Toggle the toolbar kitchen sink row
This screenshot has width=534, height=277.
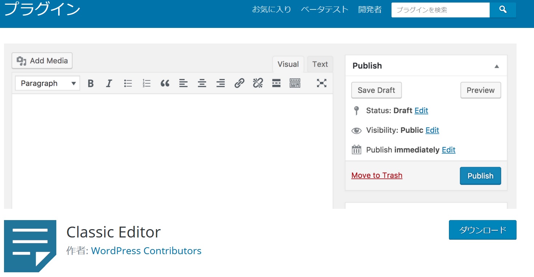tap(295, 83)
